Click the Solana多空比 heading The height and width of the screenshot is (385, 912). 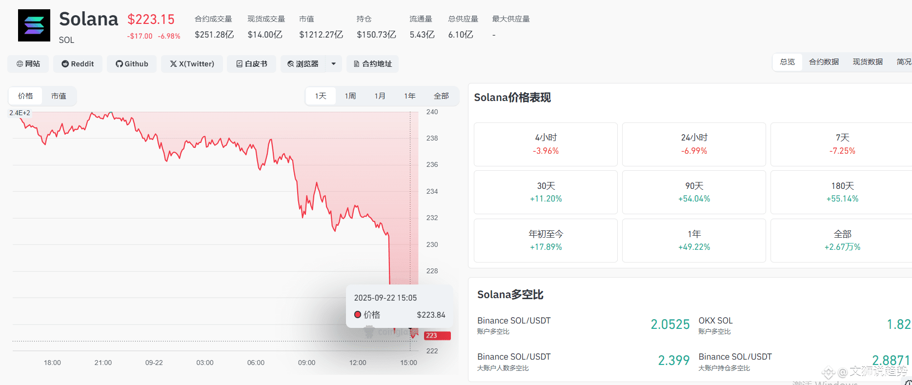[x=510, y=295]
